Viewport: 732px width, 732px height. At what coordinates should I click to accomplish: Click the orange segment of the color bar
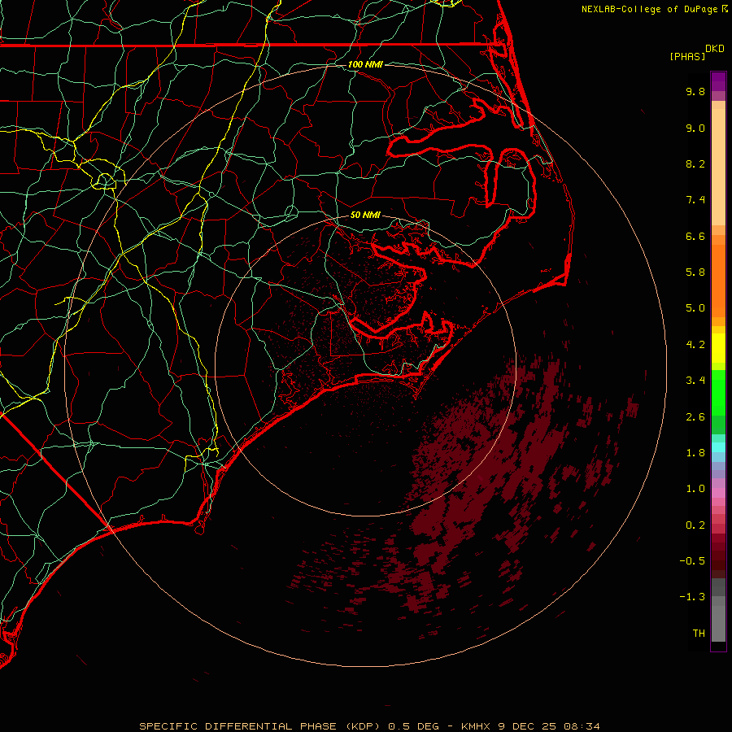718,280
